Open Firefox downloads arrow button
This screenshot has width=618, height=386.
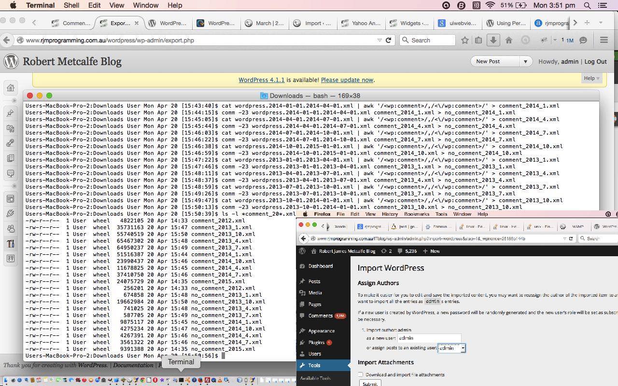(493, 40)
